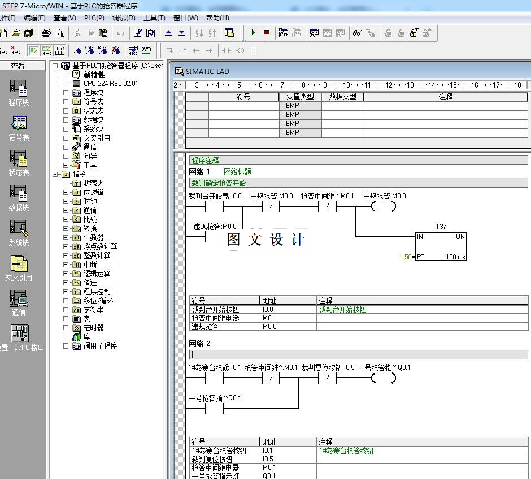Collapse the project root tree node
Screen dimensions: 531x479
pyautogui.click(x=55, y=66)
